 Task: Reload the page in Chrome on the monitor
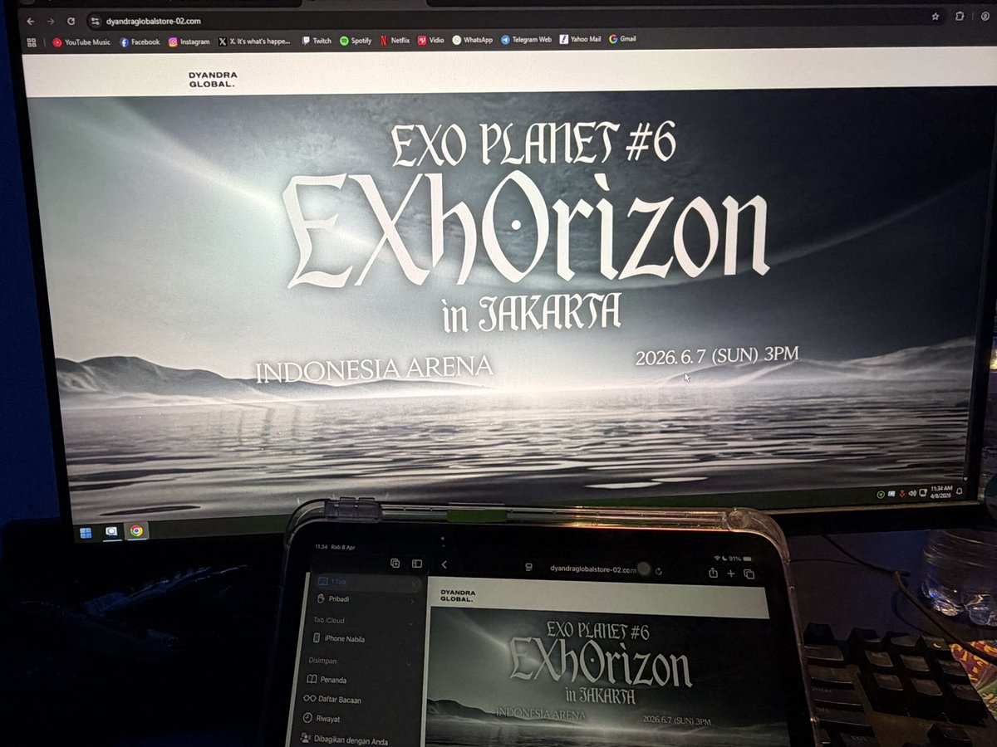coord(71,20)
